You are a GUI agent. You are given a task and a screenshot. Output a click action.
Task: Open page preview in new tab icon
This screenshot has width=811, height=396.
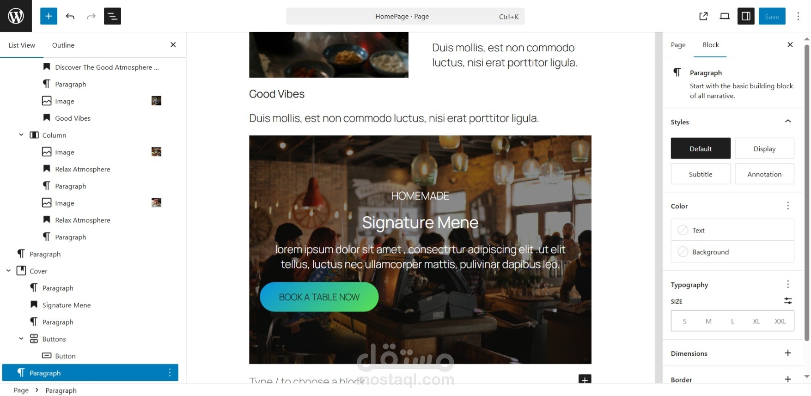[x=703, y=16]
